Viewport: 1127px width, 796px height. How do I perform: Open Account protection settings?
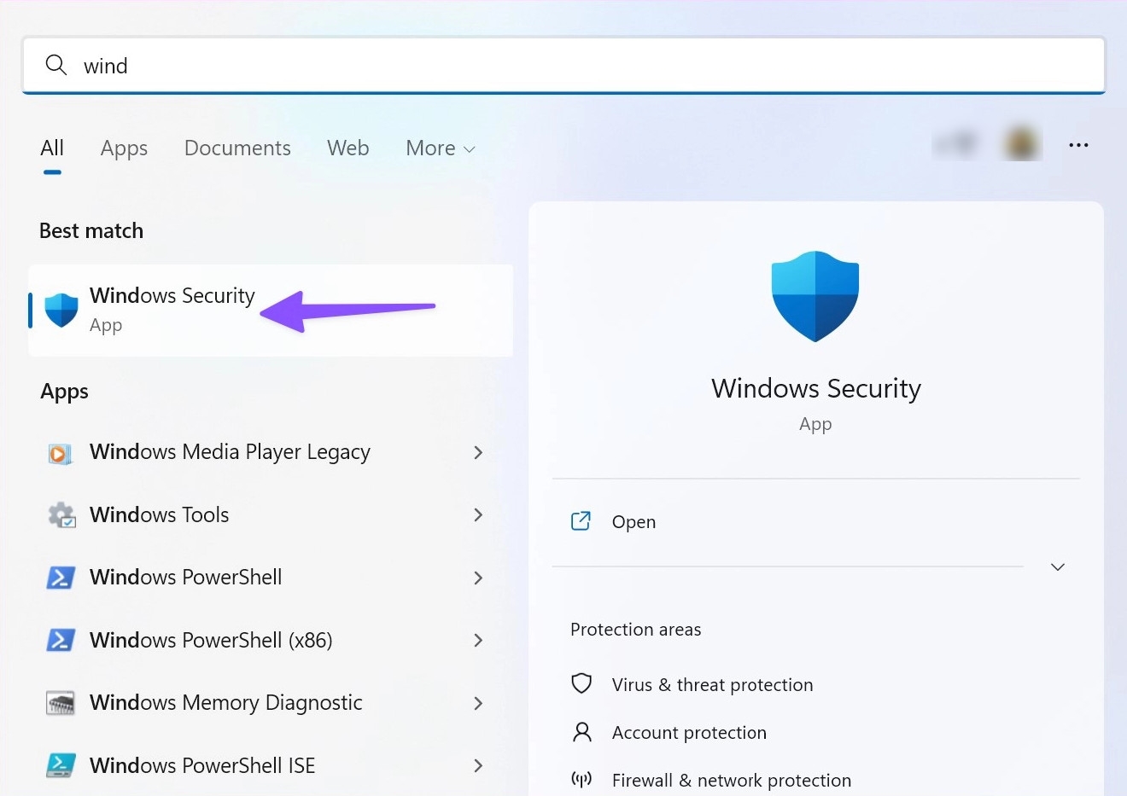click(688, 732)
